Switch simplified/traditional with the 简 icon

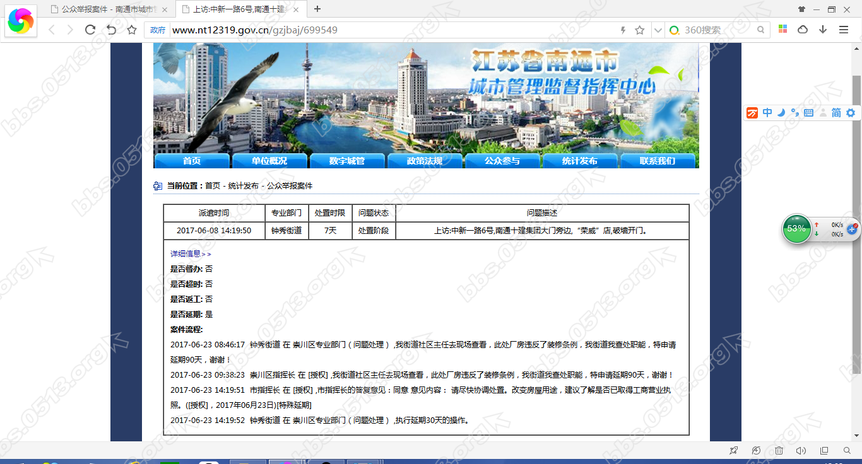(x=836, y=113)
